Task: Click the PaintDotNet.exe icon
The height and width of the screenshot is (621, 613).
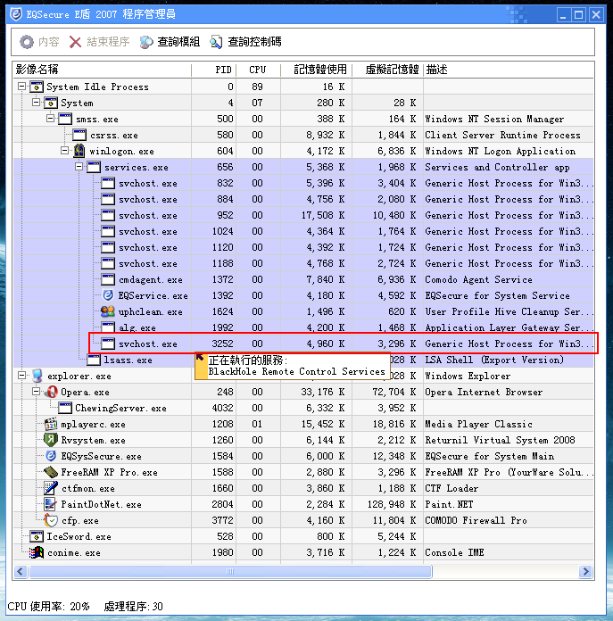Action: coord(51,504)
